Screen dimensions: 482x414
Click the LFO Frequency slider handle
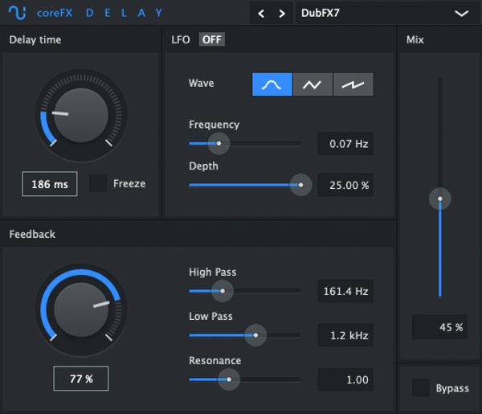(218, 143)
